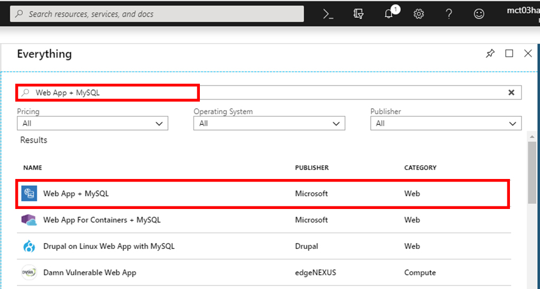Open the Directory and subscription filter icon
Image resolution: width=540 pixels, height=289 pixels.
coord(358,14)
